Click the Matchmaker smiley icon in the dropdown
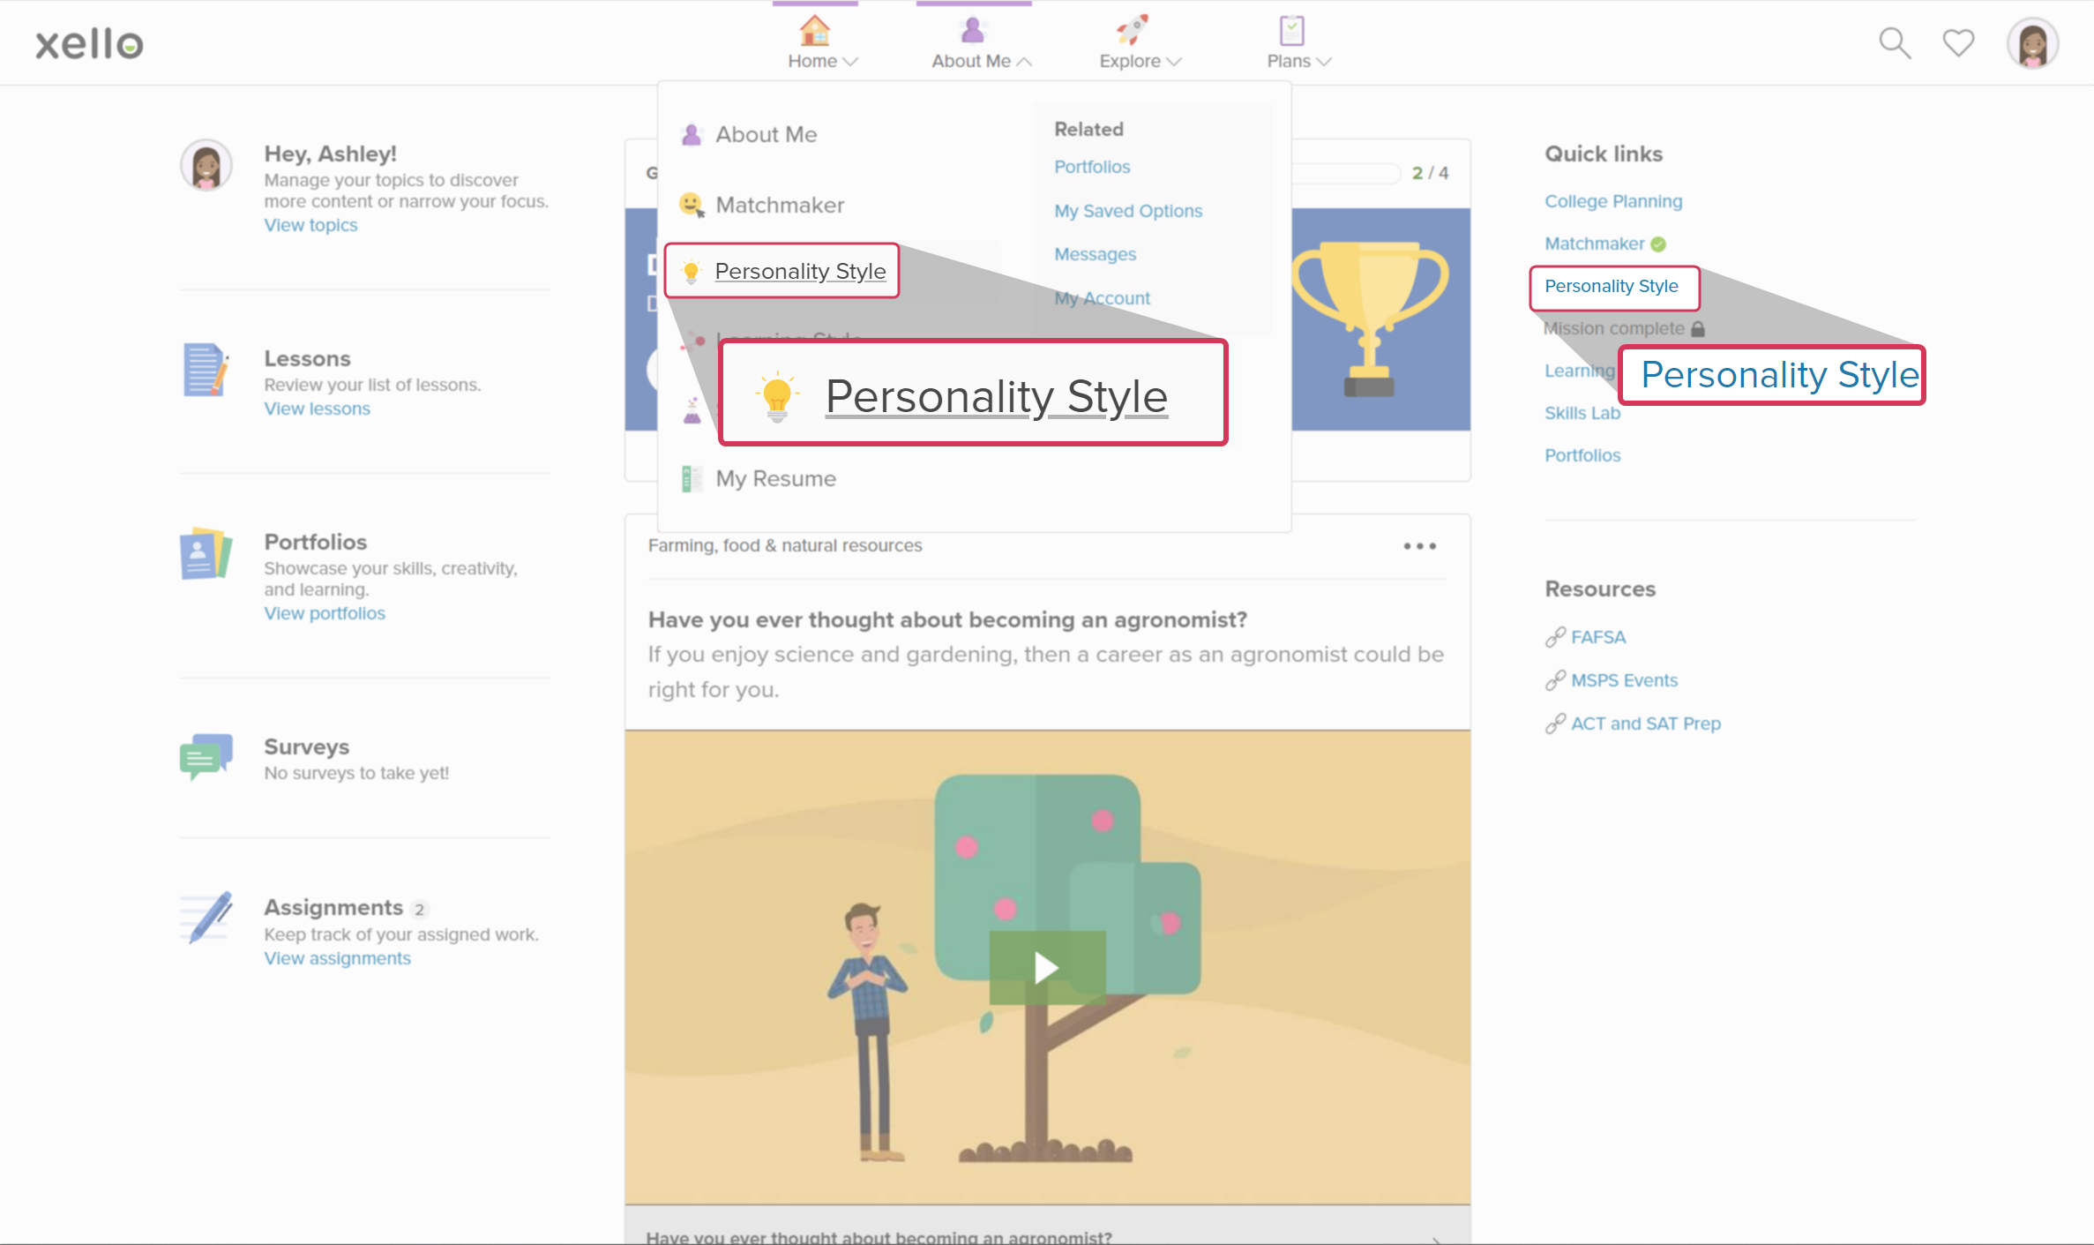Image resolution: width=2094 pixels, height=1245 pixels. pyautogui.click(x=692, y=205)
